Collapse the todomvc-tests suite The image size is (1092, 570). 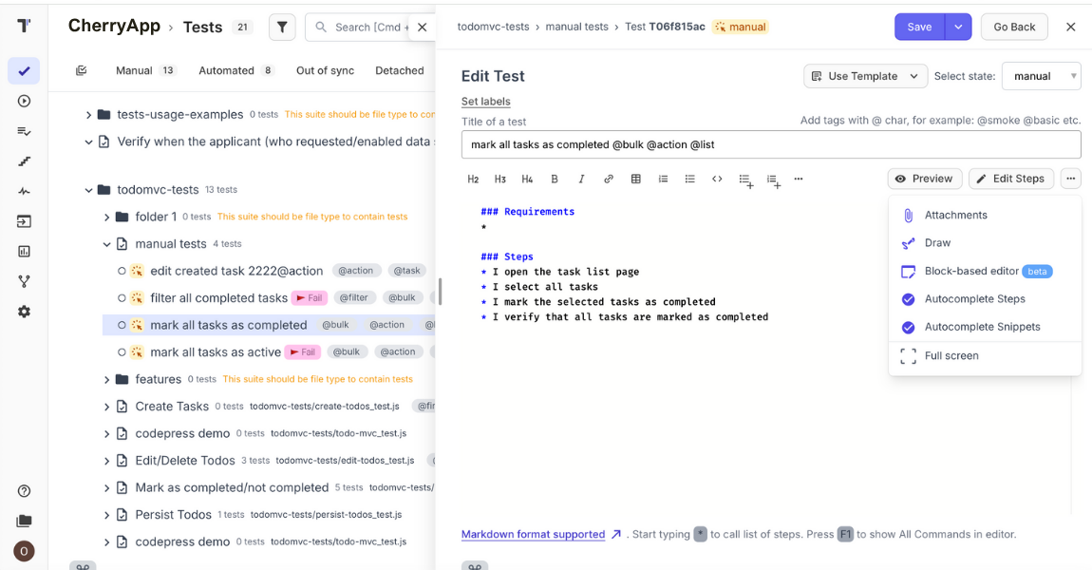[x=88, y=190]
